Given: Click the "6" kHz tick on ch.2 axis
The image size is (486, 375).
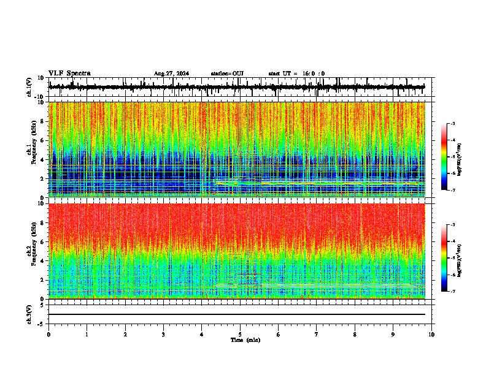Looking at the screenshot, I should [42, 242].
